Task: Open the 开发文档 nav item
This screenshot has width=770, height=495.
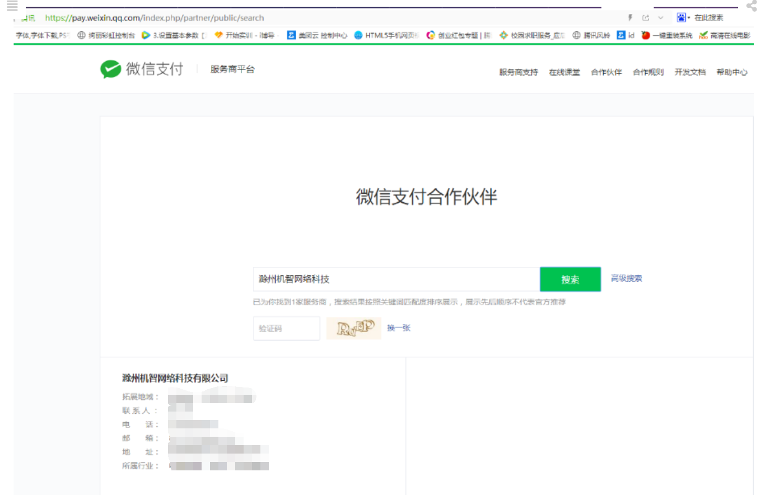Action: click(690, 72)
